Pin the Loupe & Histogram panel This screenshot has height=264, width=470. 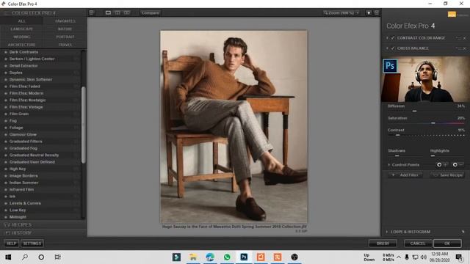click(463, 232)
